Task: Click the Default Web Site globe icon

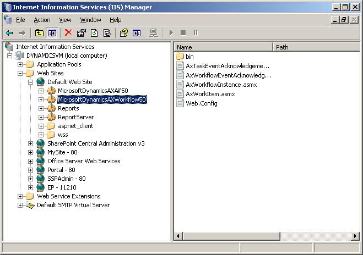Action: click(41, 82)
